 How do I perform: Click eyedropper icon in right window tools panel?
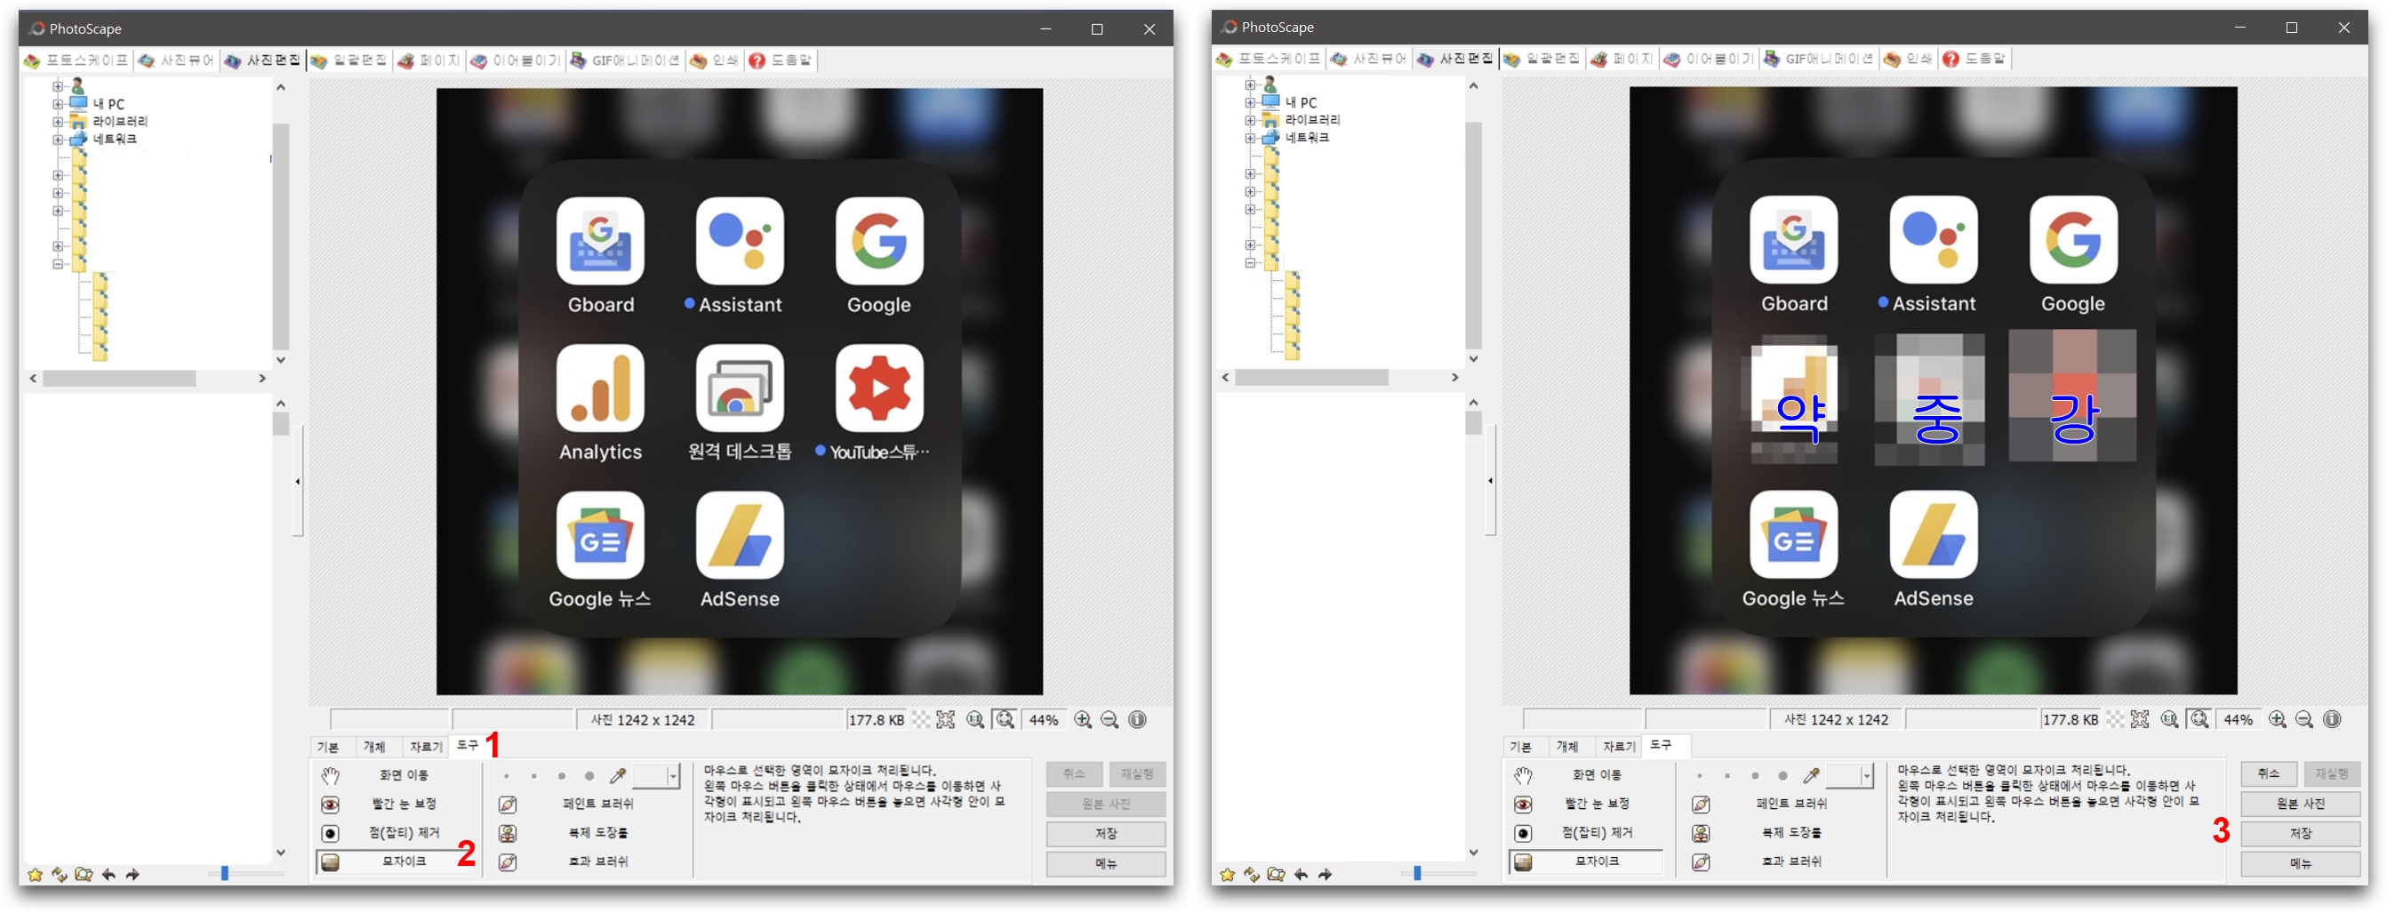point(1811,775)
